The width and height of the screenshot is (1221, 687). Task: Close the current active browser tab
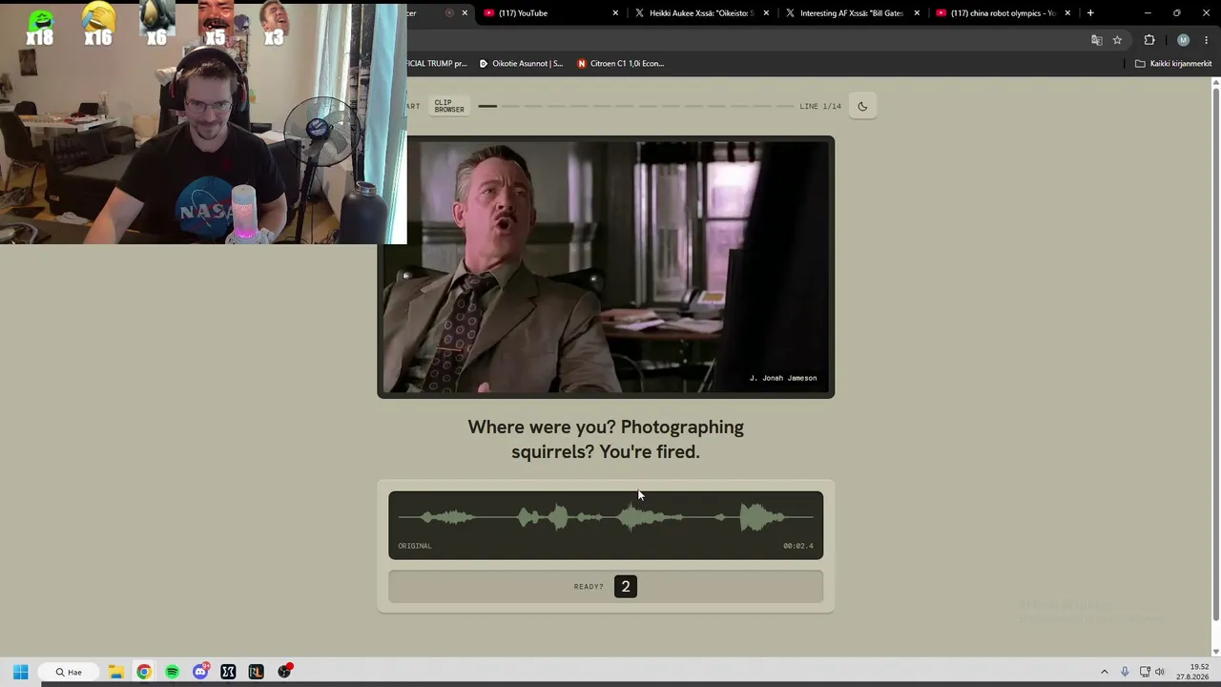coord(465,13)
